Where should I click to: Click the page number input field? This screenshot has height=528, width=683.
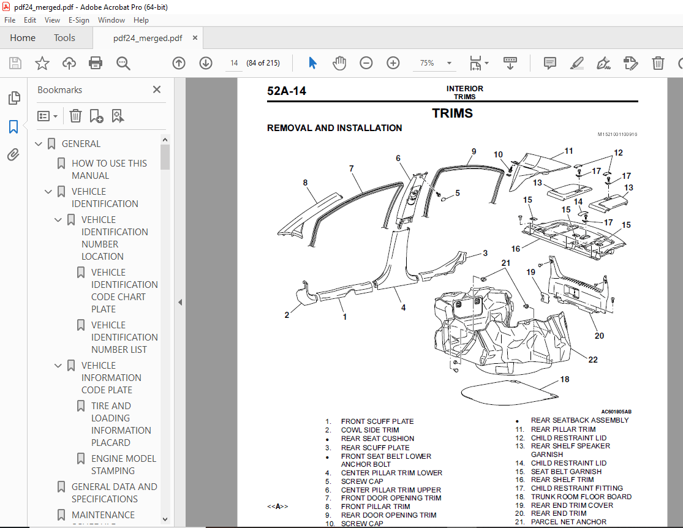pyautogui.click(x=233, y=63)
